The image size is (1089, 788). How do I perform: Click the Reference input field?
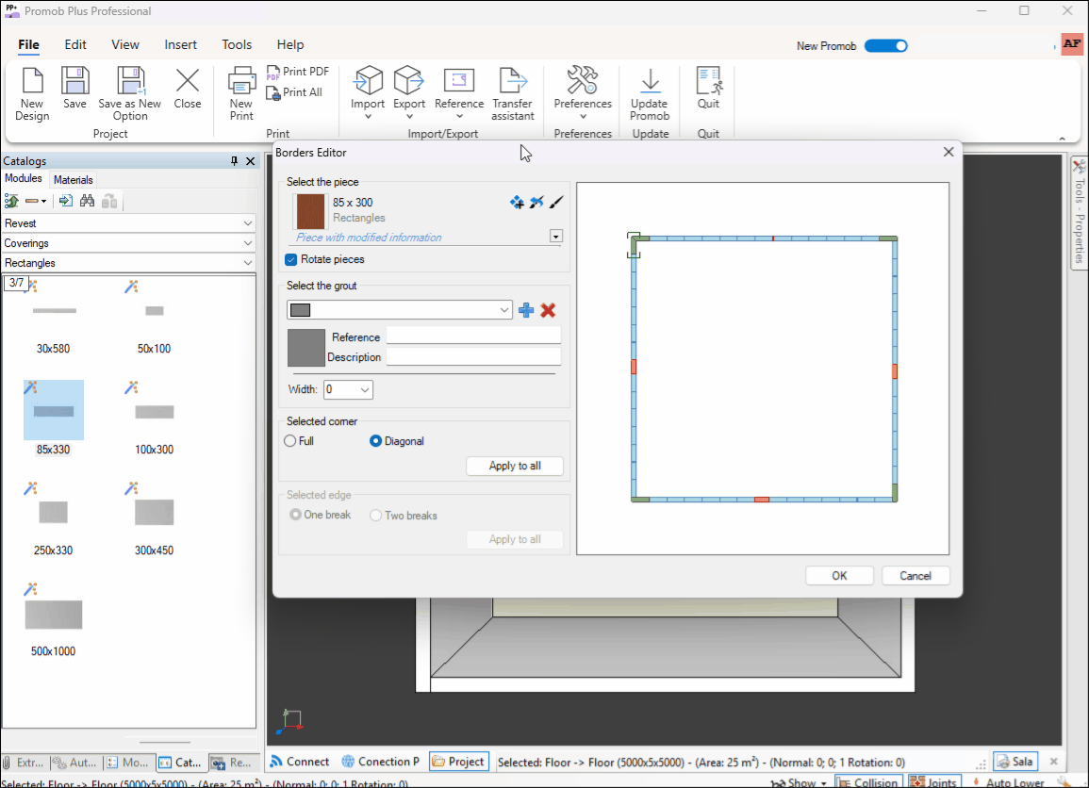pyautogui.click(x=473, y=336)
